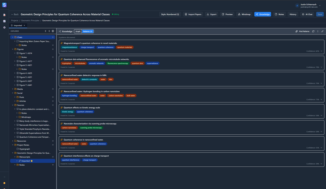The width and height of the screenshot is (326, 189).
Task: Click the Knowledge panel share-nodes icon
Action: click(x=60, y=31)
